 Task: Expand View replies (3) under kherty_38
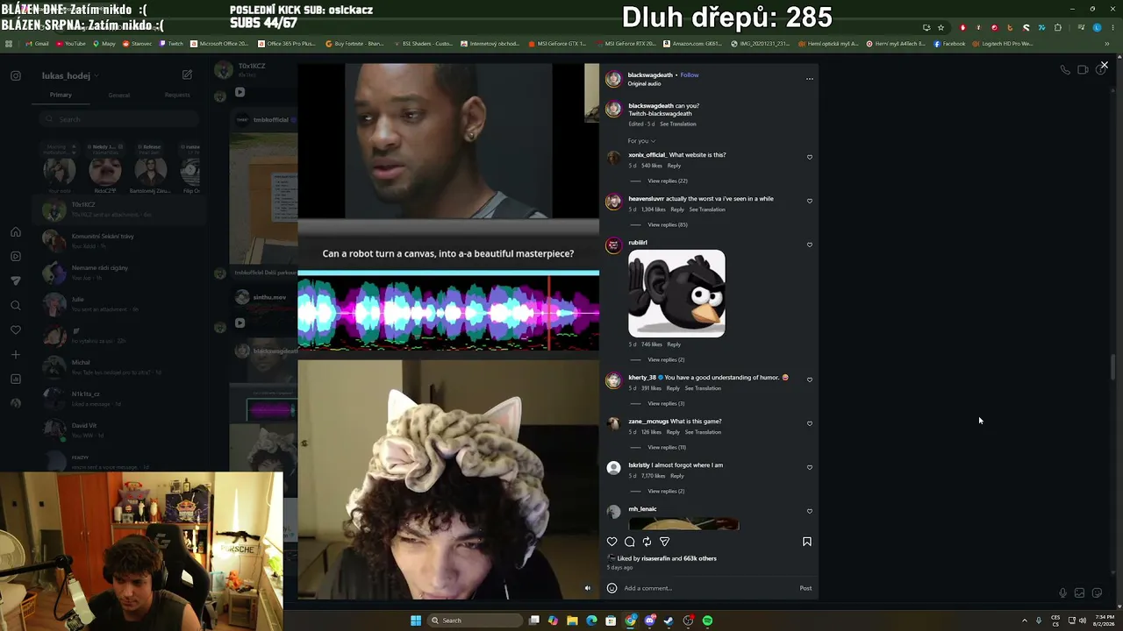pyautogui.click(x=666, y=403)
